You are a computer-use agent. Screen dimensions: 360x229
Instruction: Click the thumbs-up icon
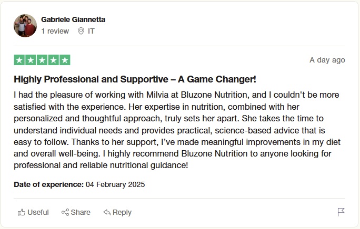[x=22, y=212]
